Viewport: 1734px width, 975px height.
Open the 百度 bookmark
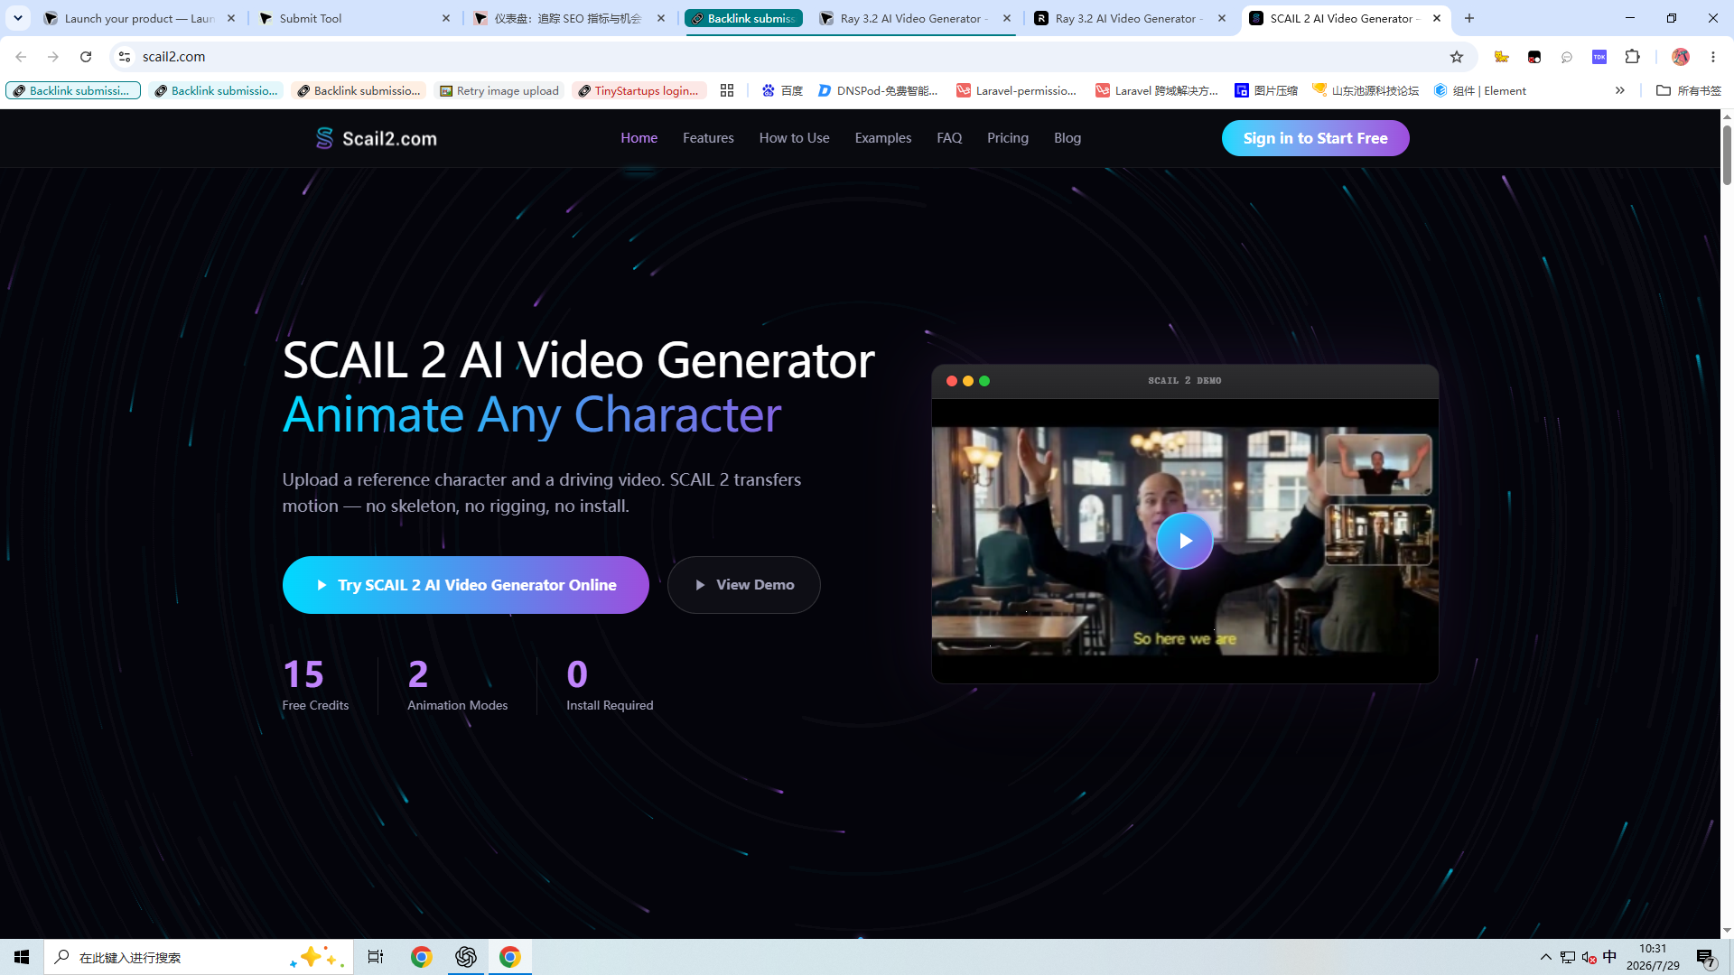pyautogui.click(x=782, y=90)
